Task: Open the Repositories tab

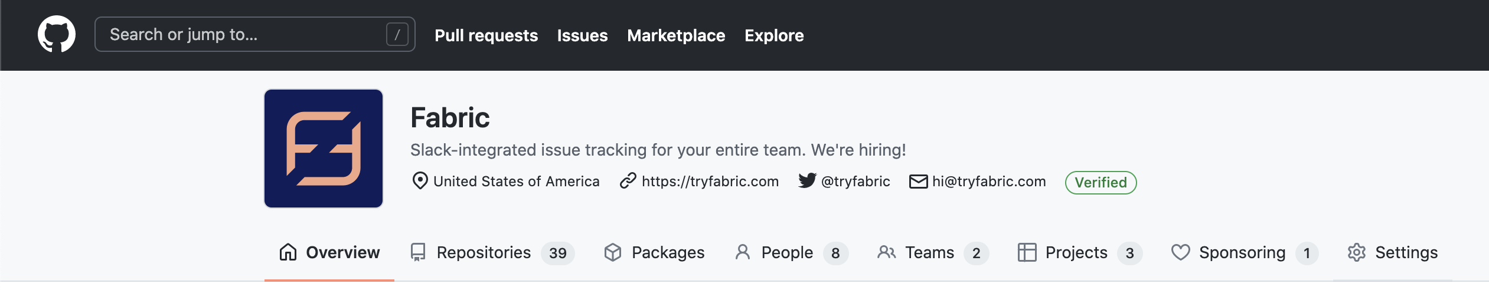Action: tap(492, 252)
